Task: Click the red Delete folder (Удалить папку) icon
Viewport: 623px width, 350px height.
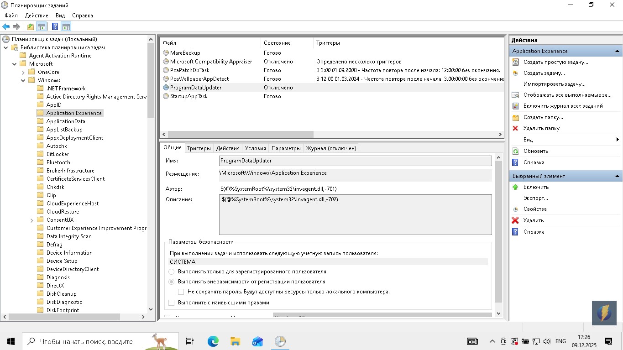Action: pos(515,129)
